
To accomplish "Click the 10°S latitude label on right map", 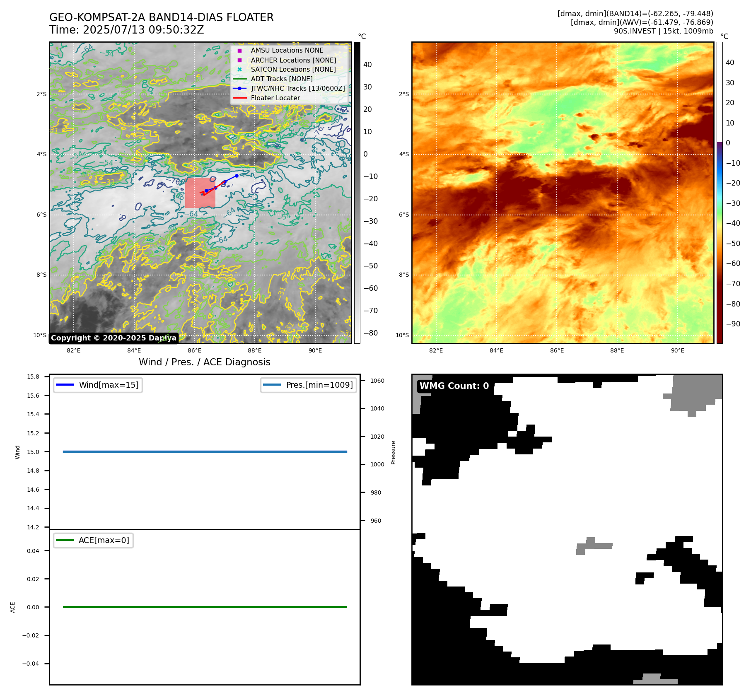I will coord(402,335).
